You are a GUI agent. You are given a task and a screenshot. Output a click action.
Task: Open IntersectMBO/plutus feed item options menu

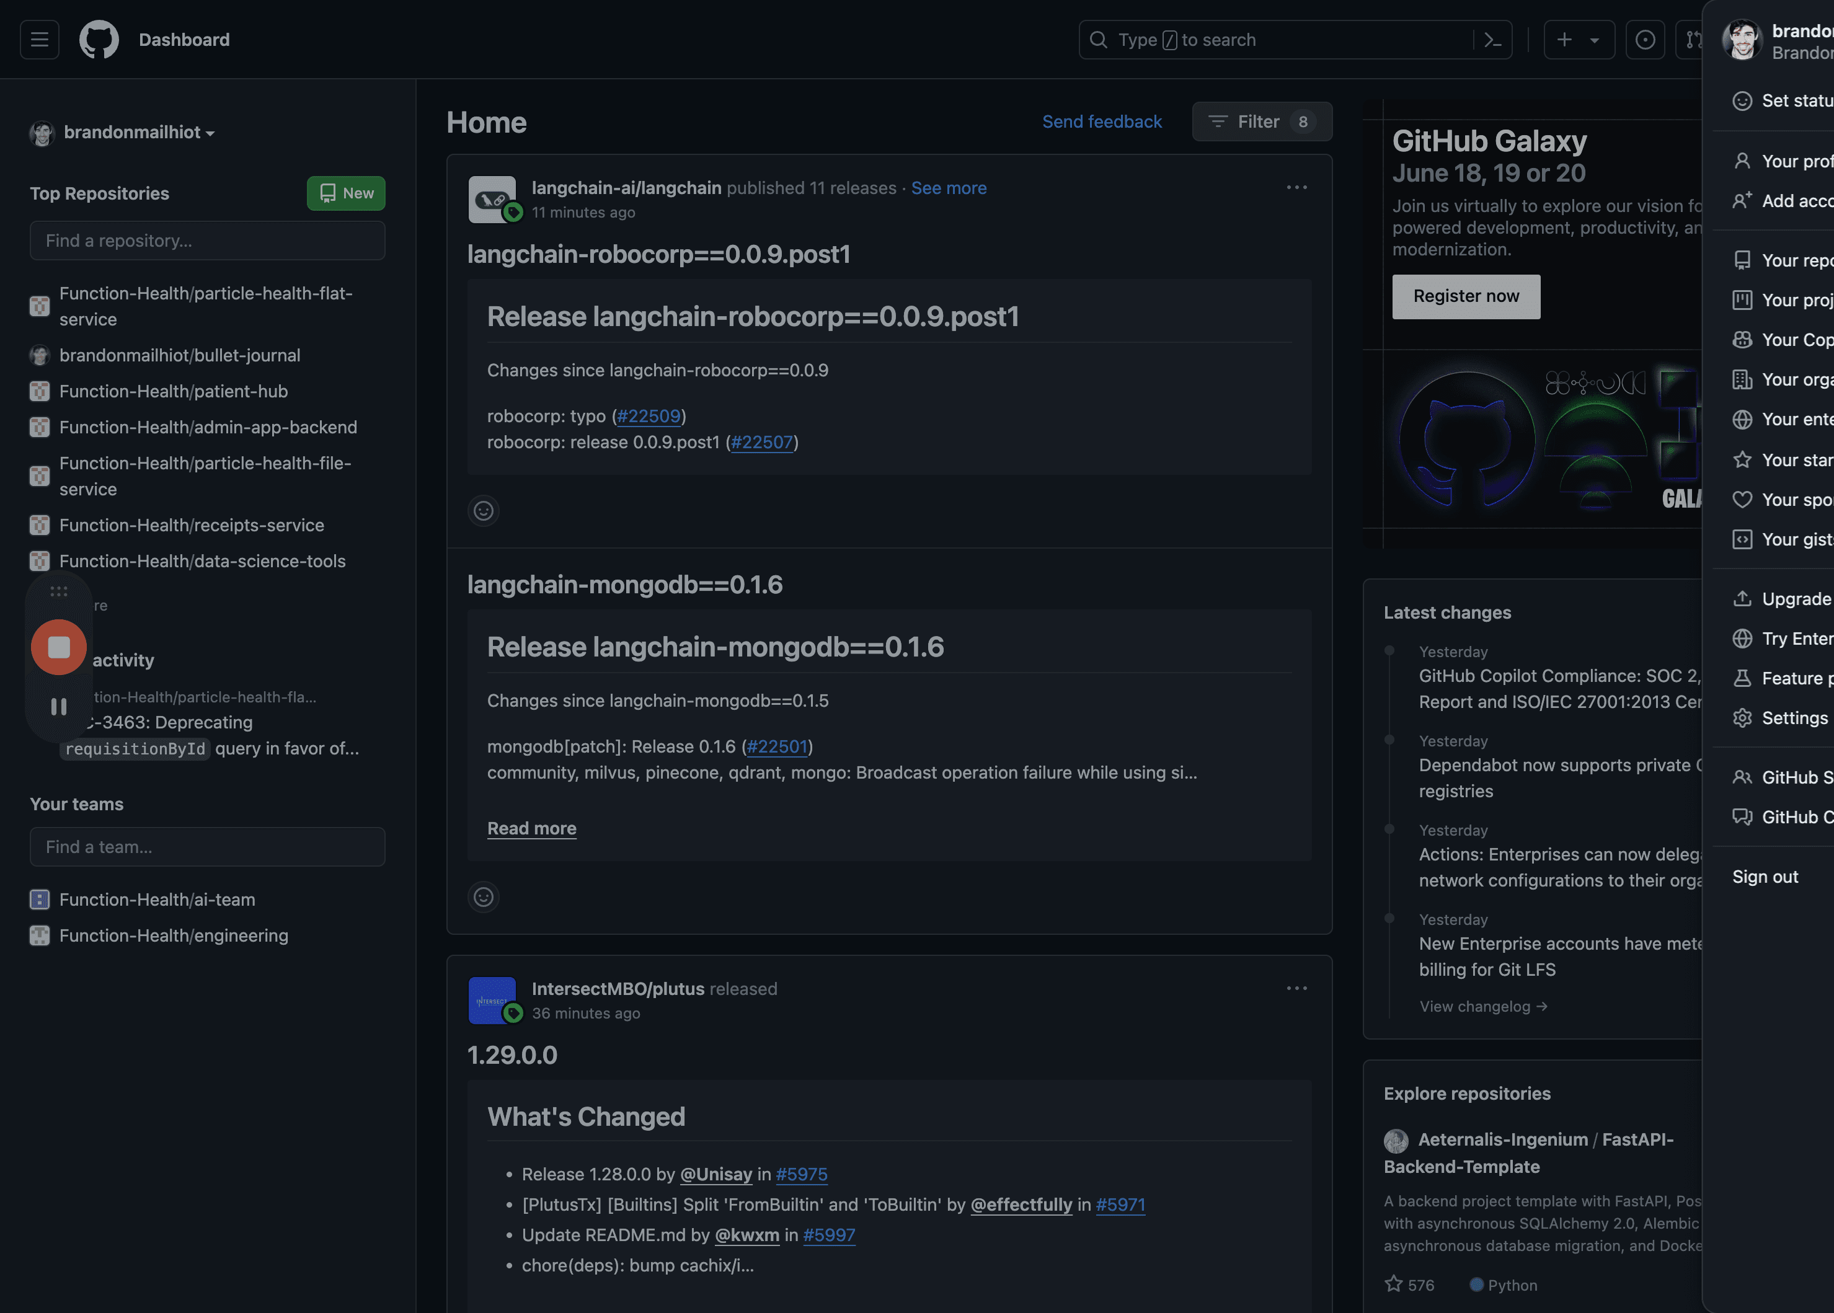(x=1296, y=988)
